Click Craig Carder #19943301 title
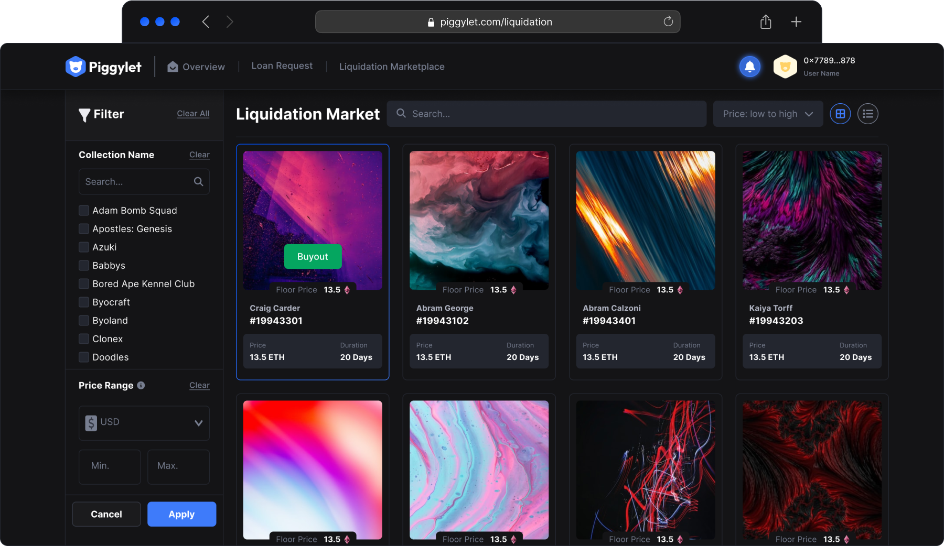 tap(276, 314)
